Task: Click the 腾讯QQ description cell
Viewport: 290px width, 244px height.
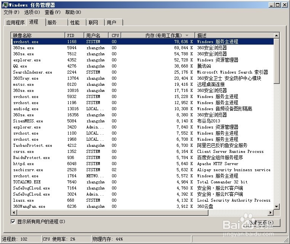Action: (x=204, y=66)
